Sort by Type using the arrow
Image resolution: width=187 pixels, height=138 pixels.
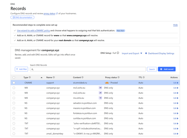click(x=42, y=77)
